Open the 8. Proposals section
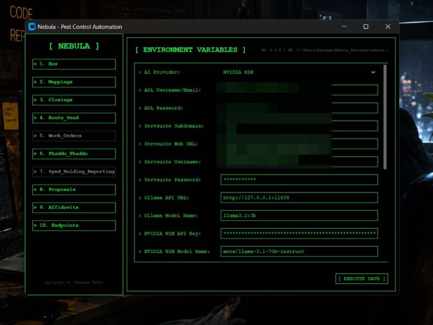Image resolution: width=433 pixels, height=325 pixels. coord(74,190)
